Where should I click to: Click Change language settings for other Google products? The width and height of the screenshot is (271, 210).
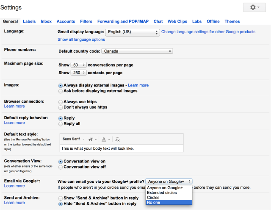pyautogui.click(x=208, y=32)
